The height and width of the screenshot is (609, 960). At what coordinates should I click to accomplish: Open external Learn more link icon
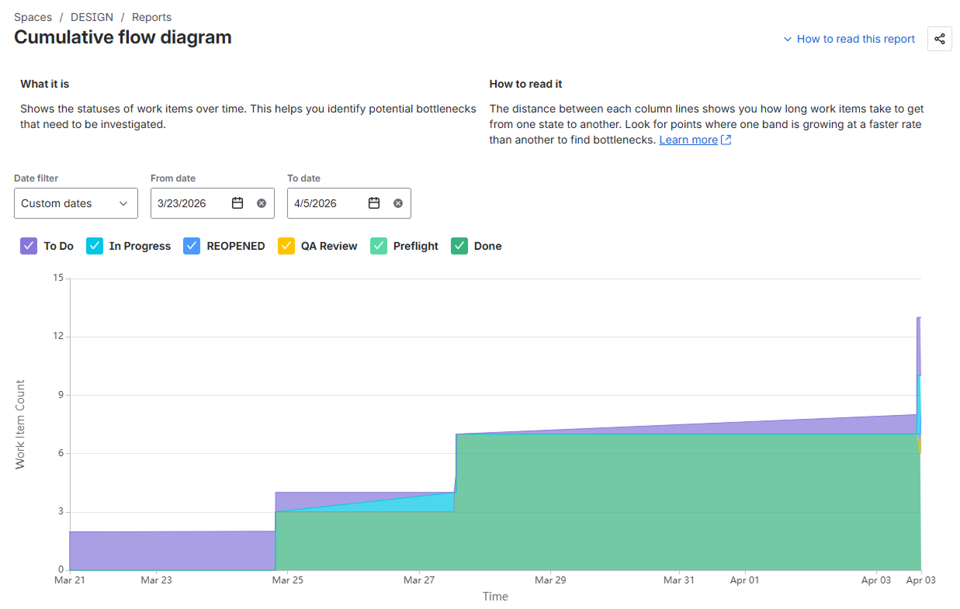click(x=726, y=140)
